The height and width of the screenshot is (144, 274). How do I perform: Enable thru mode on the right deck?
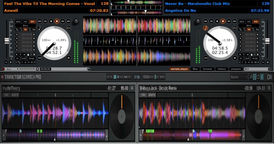[249, 26]
